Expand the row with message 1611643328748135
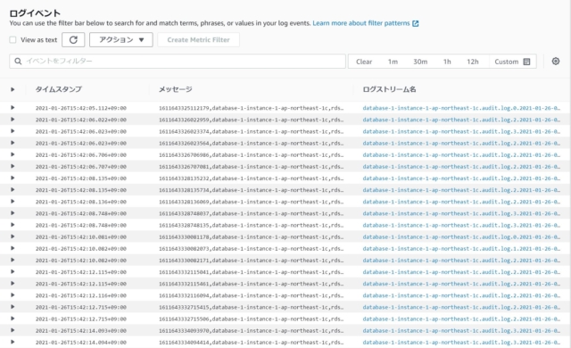Image resolution: width=571 pixels, height=348 pixels. pos(12,225)
